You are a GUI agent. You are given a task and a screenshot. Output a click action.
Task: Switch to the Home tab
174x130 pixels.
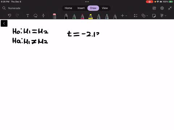68,8
